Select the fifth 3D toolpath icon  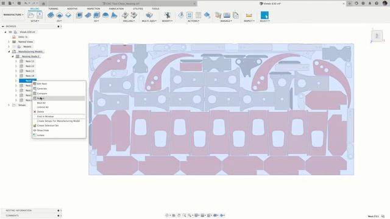click(114, 15)
